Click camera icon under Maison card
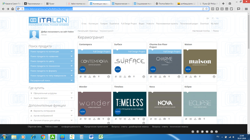Viewport: 250px width, 140px height. click(x=195, y=77)
